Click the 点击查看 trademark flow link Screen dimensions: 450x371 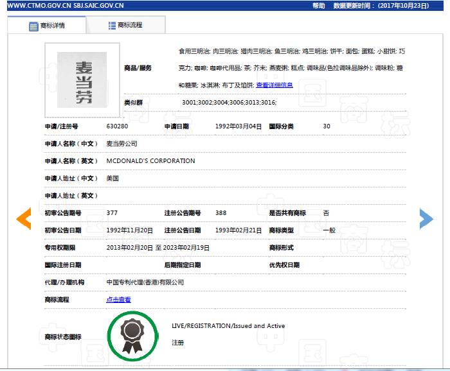[118, 300]
